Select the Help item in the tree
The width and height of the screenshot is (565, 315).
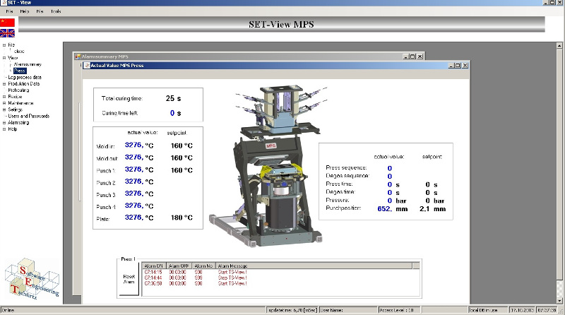coord(13,129)
